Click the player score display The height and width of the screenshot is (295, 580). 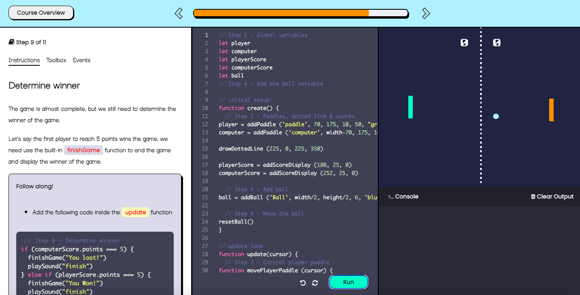point(464,43)
